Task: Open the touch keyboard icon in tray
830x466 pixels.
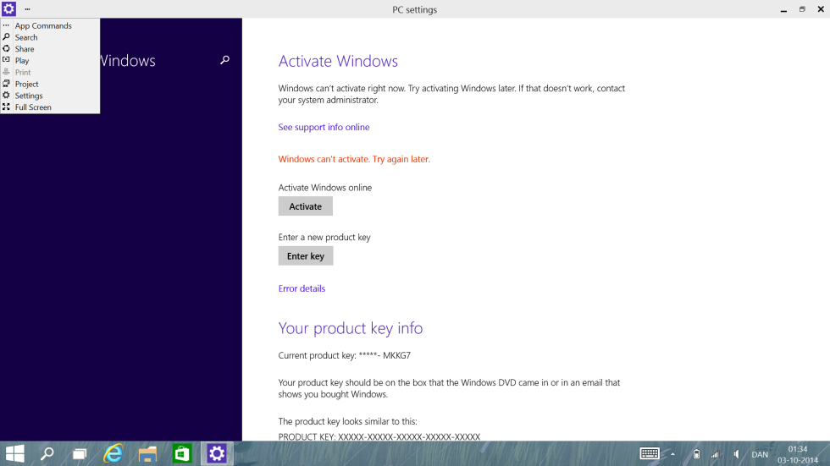Action: pyautogui.click(x=650, y=454)
